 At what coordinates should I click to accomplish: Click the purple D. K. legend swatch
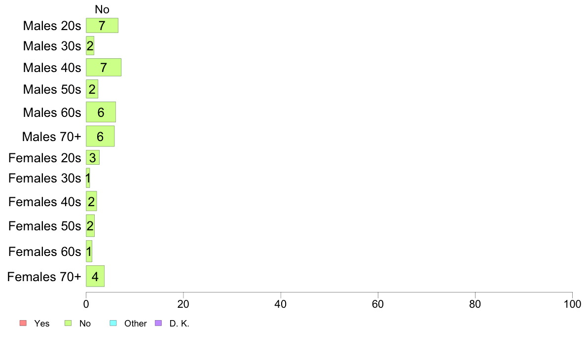pos(158,323)
